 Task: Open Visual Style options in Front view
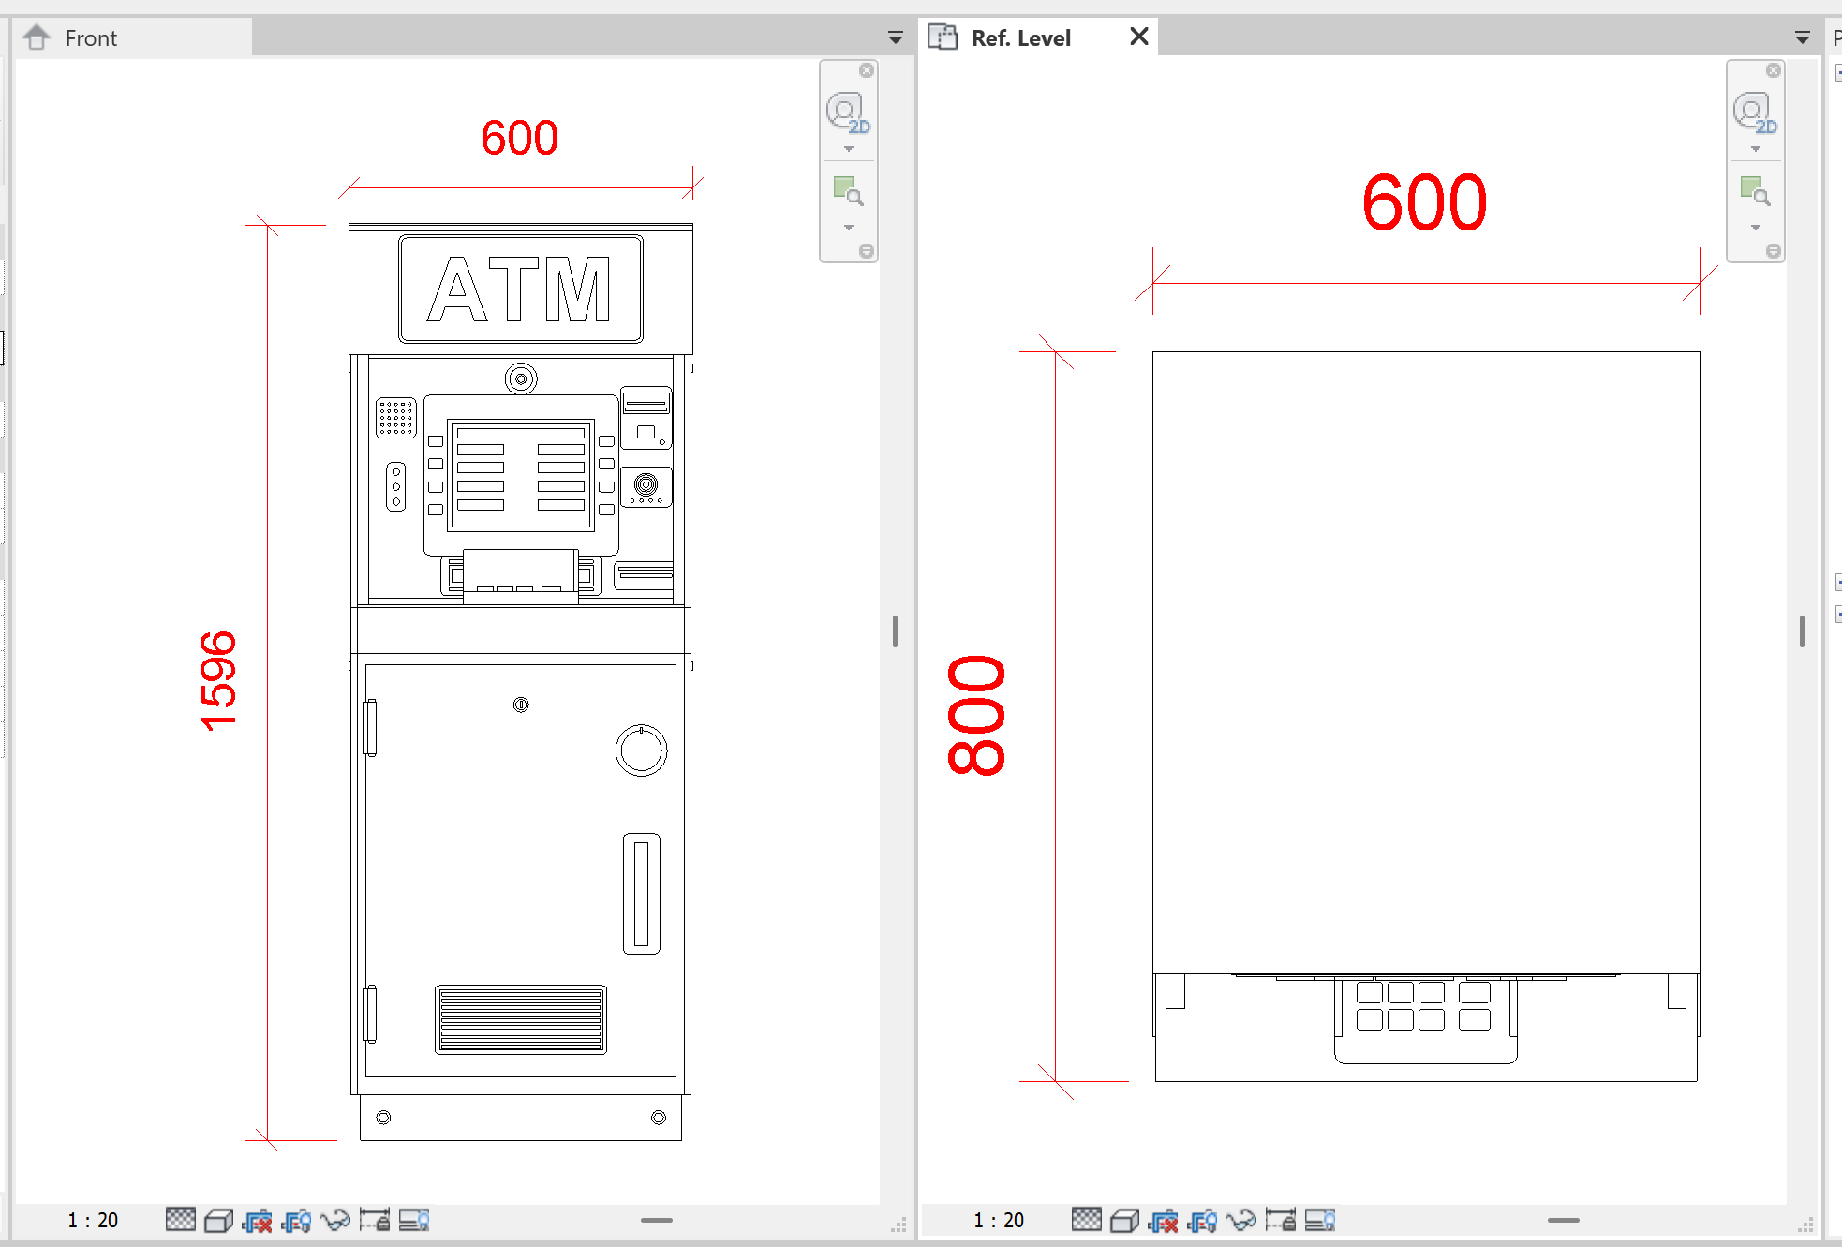coord(218,1220)
